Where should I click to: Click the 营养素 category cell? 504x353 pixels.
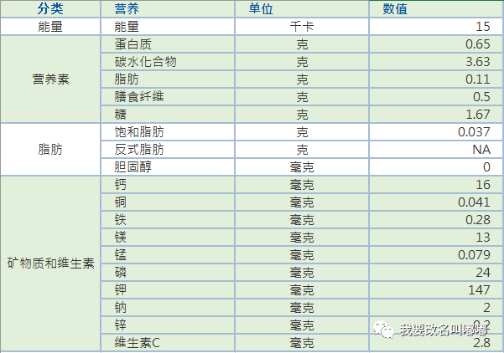[50, 79]
